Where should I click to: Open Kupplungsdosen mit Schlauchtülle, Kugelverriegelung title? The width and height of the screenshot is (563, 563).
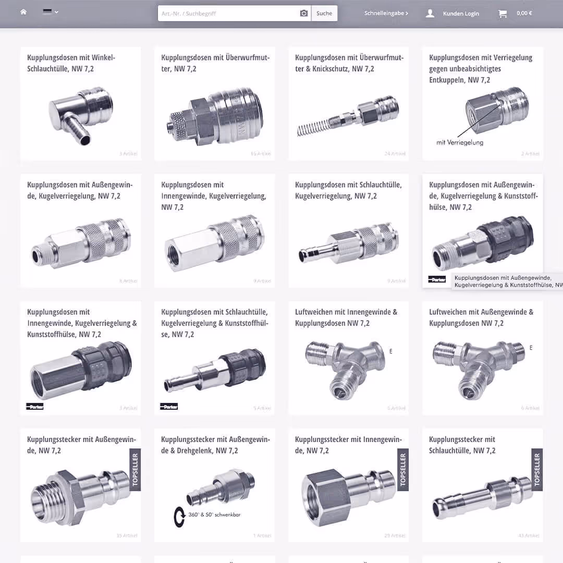348,190
